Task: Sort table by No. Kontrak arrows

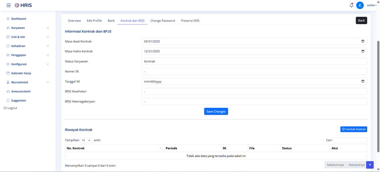Action: coord(161,149)
